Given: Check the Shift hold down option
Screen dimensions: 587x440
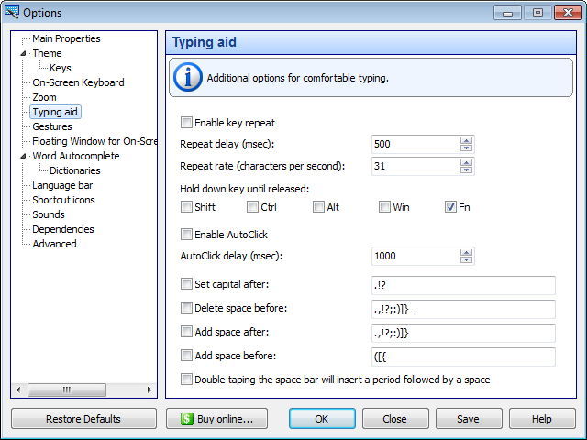Looking at the screenshot, I should [x=187, y=207].
